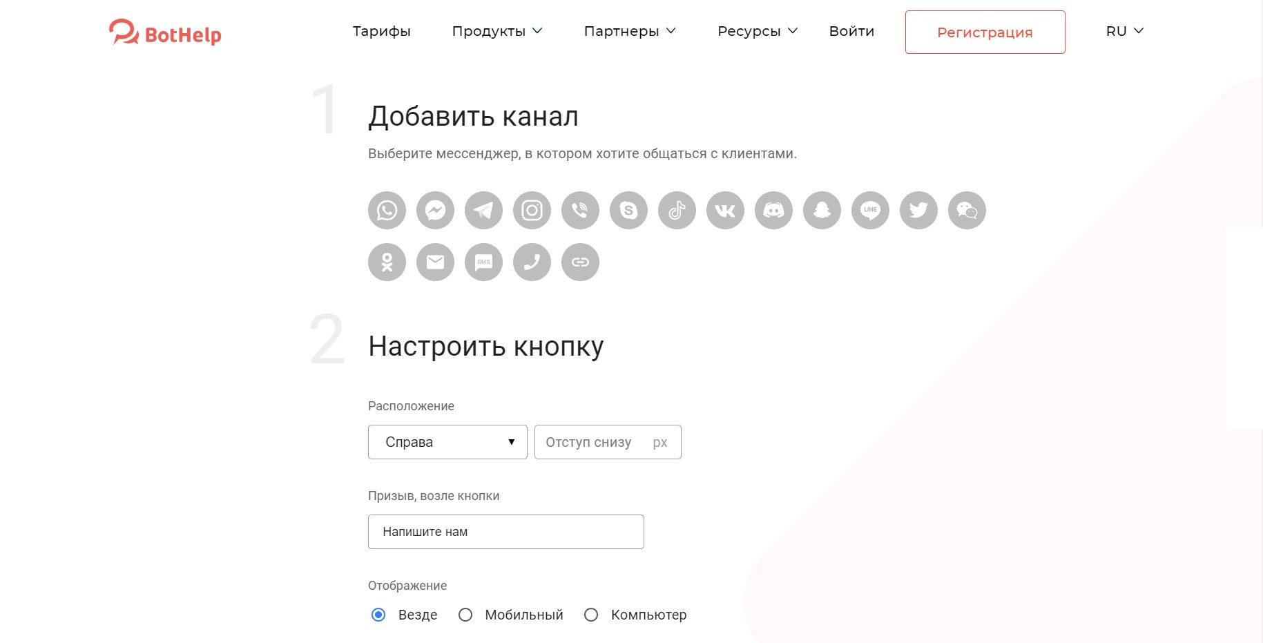This screenshot has width=1263, height=643.
Task: Add the Telegram messenger channel
Action: 483,210
